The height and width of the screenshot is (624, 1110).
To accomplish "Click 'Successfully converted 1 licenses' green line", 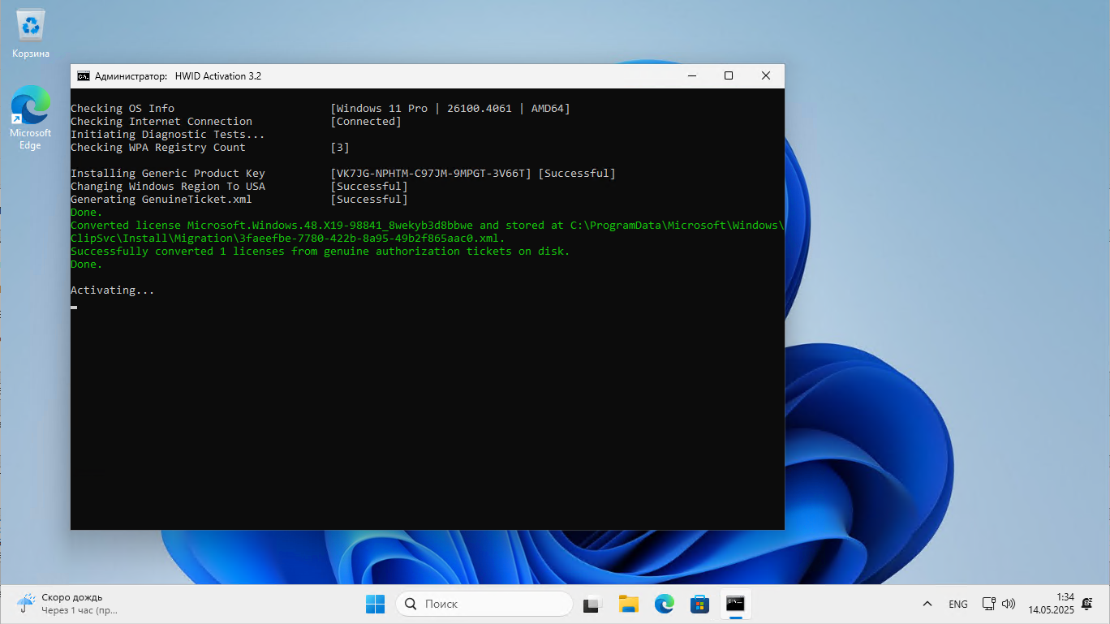I will pyautogui.click(x=321, y=251).
